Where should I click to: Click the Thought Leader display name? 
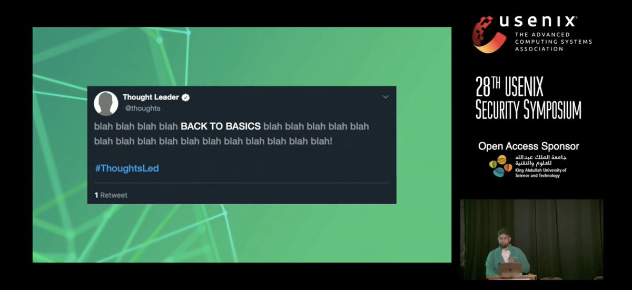point(151,97)
